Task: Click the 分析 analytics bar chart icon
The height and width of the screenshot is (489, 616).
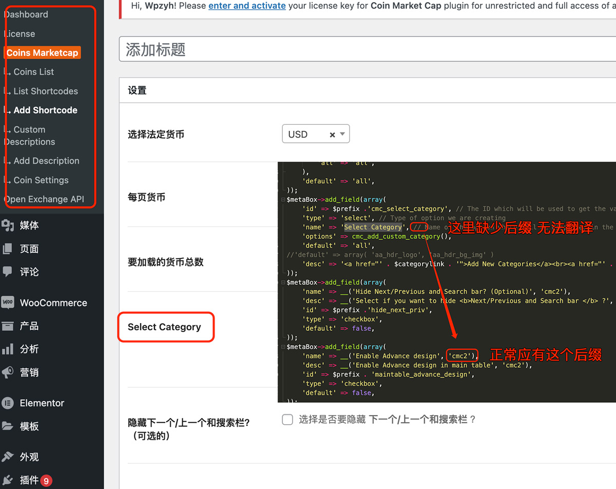Action: point(8,349)
